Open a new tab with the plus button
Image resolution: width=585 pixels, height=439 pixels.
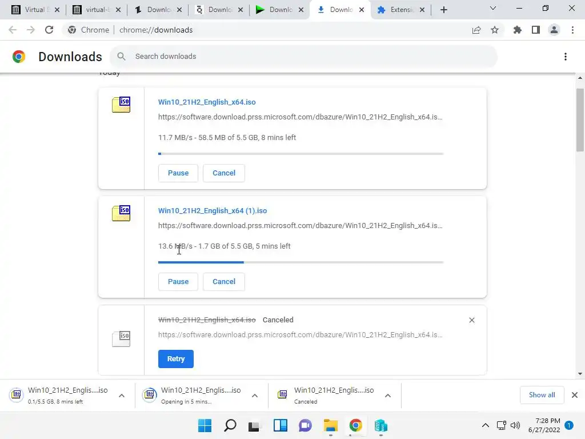point(443,10)
